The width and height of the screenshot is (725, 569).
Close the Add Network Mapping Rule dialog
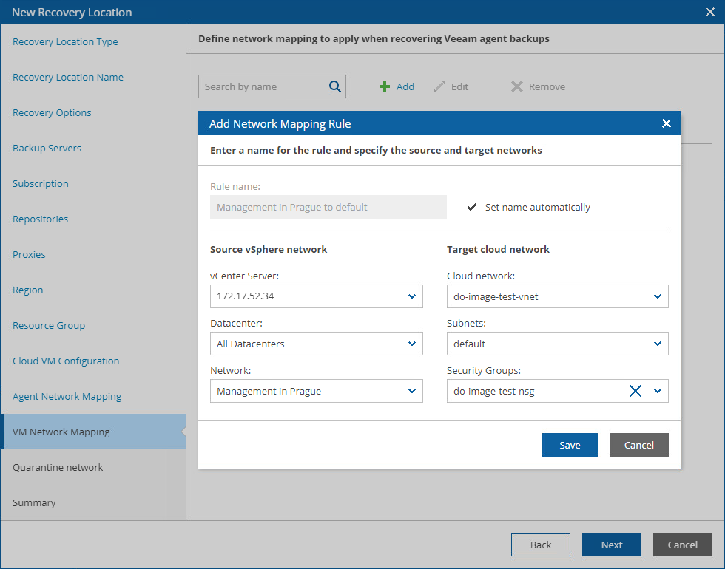click(x=667, y=123)
